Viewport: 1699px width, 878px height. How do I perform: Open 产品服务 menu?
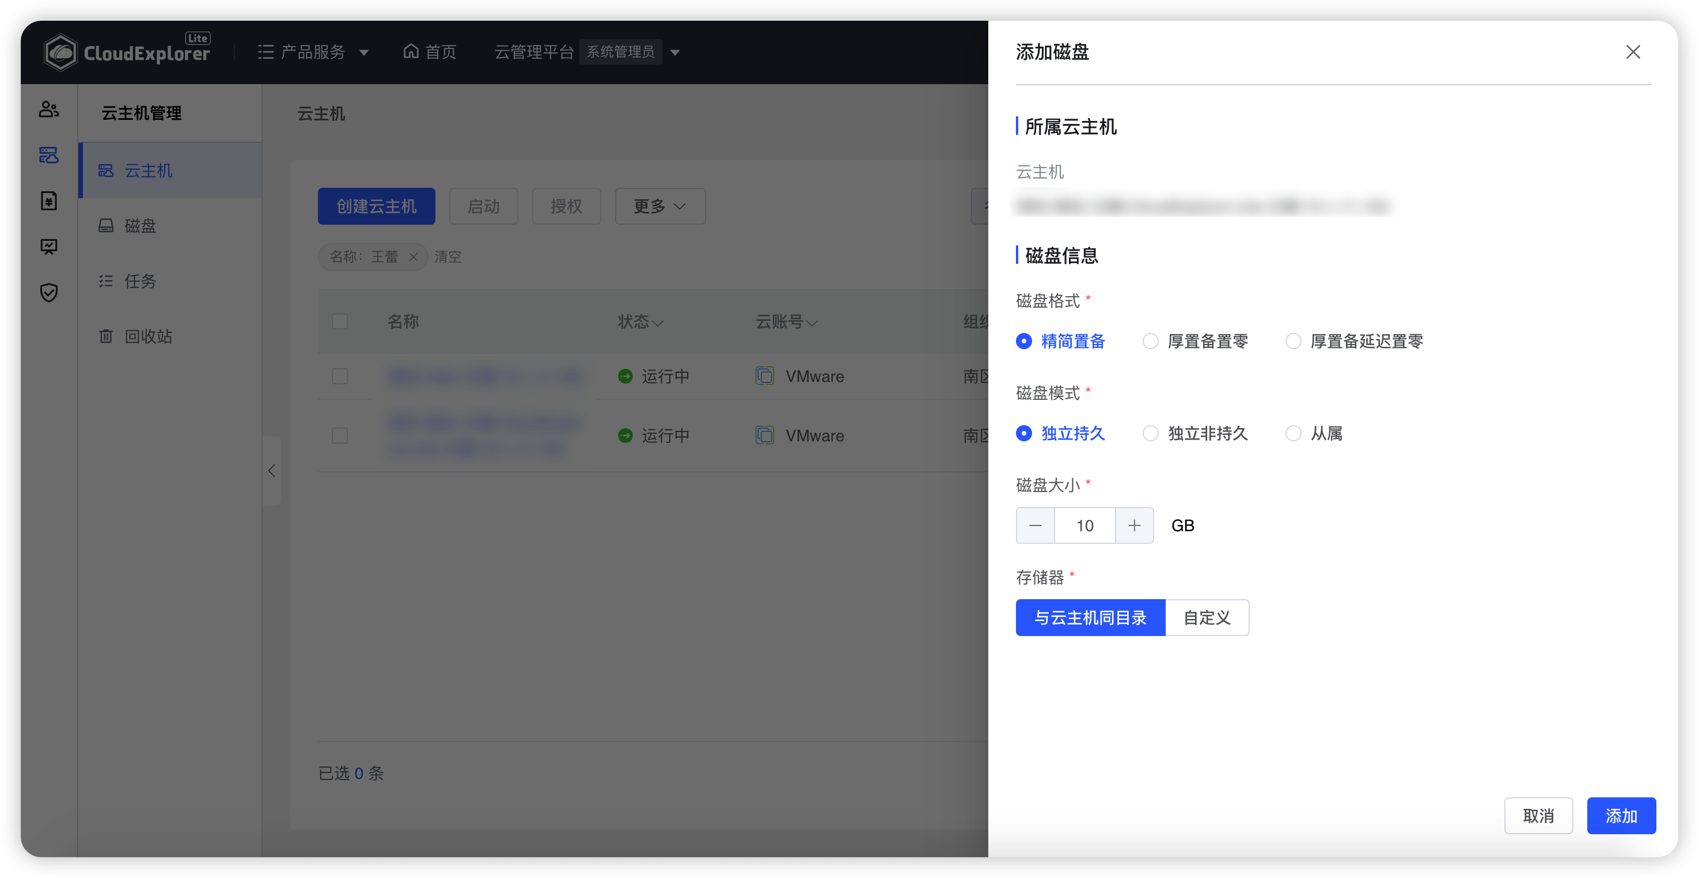pyautogui.click(x=313, y=51)
